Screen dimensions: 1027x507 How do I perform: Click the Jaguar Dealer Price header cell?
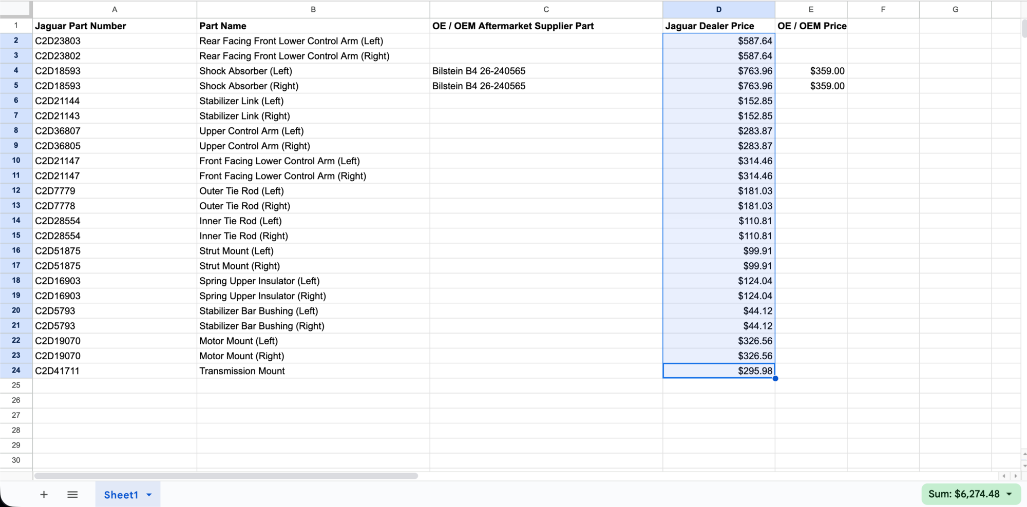click(x=718, y=26)
